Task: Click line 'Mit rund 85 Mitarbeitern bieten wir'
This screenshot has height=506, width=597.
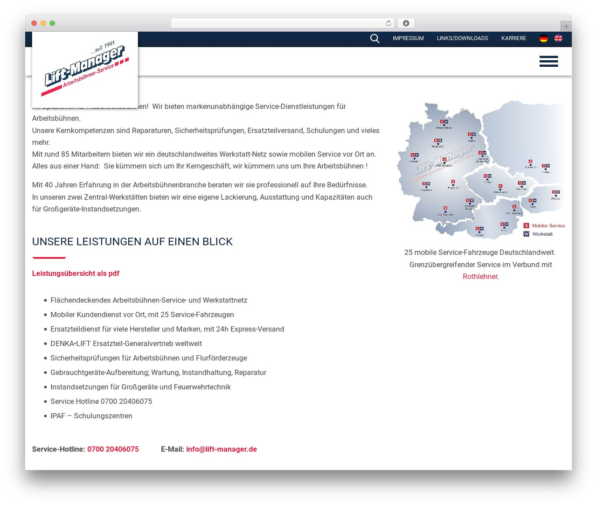Action: tap(204, 154)
